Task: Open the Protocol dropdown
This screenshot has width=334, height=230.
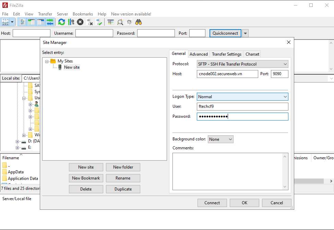Action: 242,64
